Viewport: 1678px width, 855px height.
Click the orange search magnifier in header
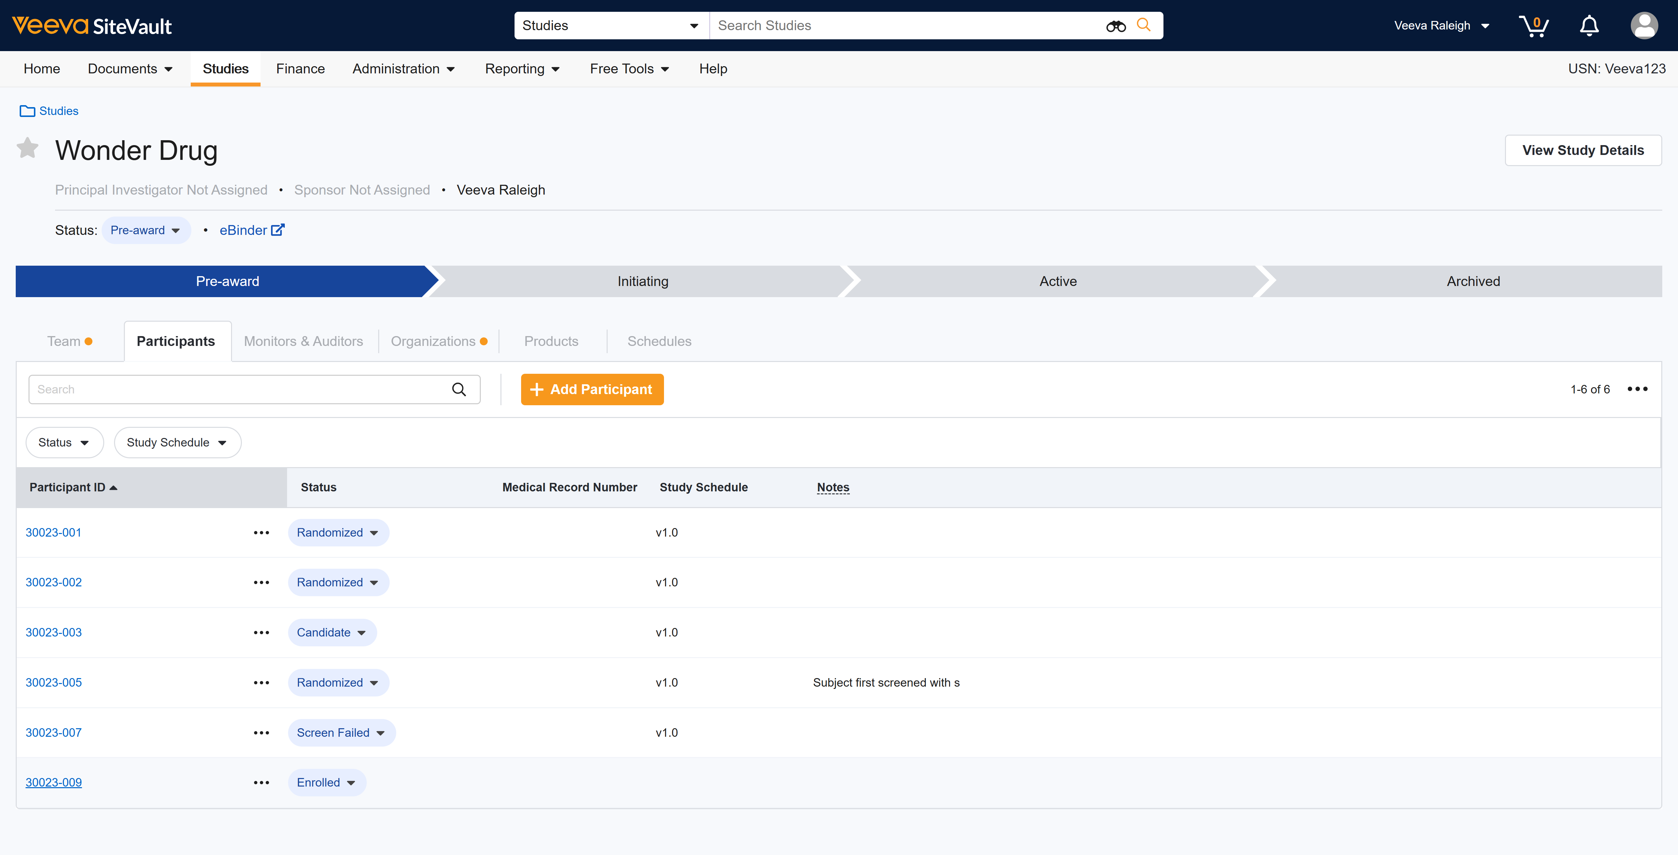[x=1143, y=25]
